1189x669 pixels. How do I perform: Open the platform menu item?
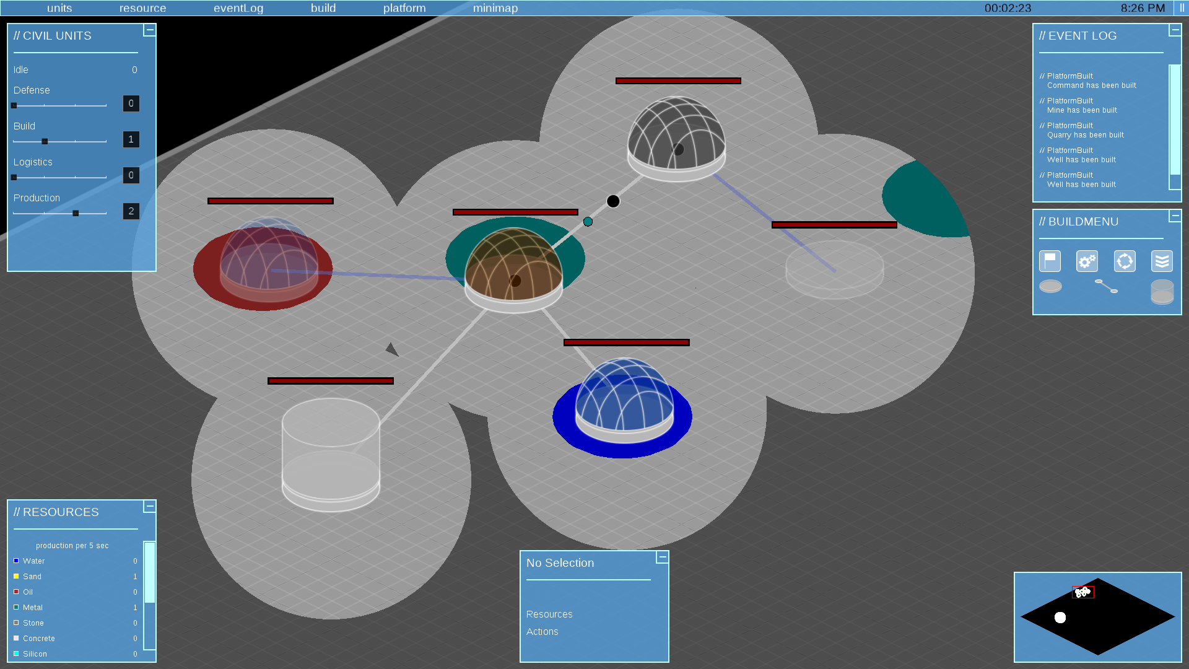404,8
